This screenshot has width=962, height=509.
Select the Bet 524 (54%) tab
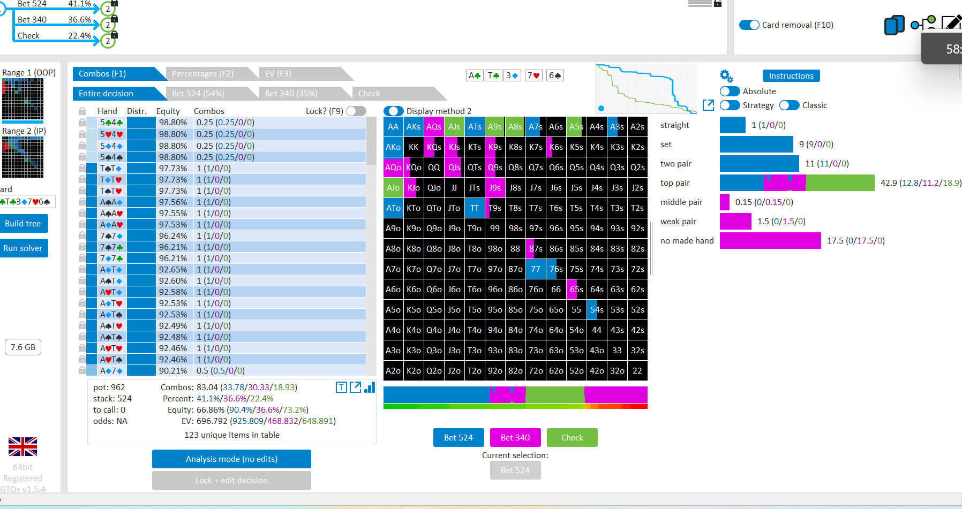[212, 94]
